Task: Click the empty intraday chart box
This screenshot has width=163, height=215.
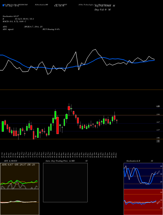Action: click(x=65, y=182)
